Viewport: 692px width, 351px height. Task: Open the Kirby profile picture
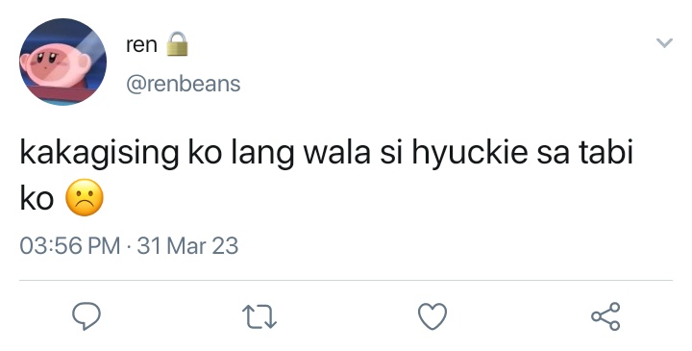click(x=62, y=62)
